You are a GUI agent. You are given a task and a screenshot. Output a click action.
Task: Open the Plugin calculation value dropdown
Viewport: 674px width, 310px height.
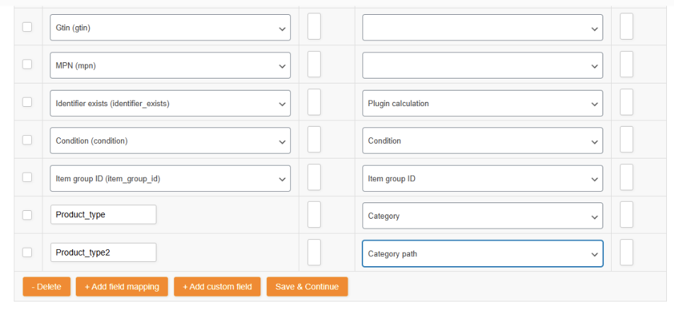click(x=482, y=103)
